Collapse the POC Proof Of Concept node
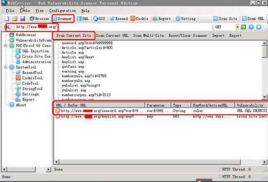This screenshot has height=182, width=268. [5, 45]
